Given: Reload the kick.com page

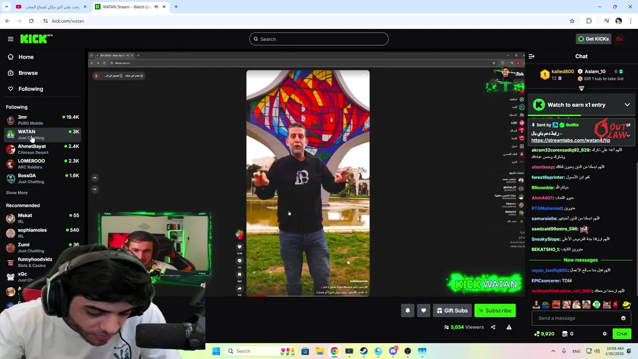Looking at the screenshot, I should pyautogui.click(x=31, y=21).
